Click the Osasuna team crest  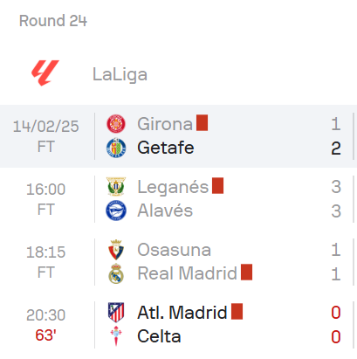[116, 250]
